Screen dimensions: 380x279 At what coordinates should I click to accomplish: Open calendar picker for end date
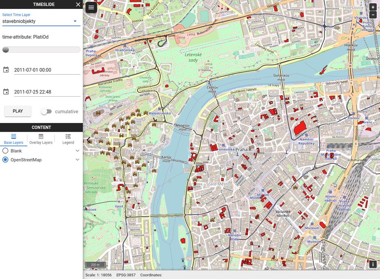tap(6, 92)
